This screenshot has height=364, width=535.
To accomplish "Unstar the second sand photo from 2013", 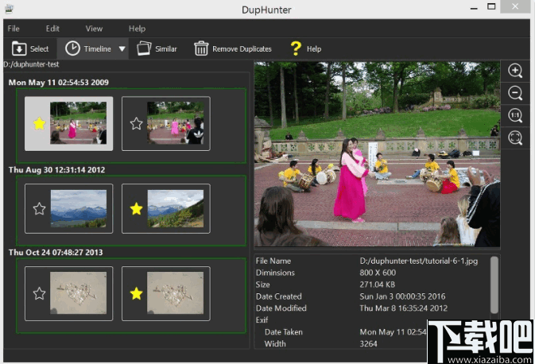I will (x=136, y=293).
